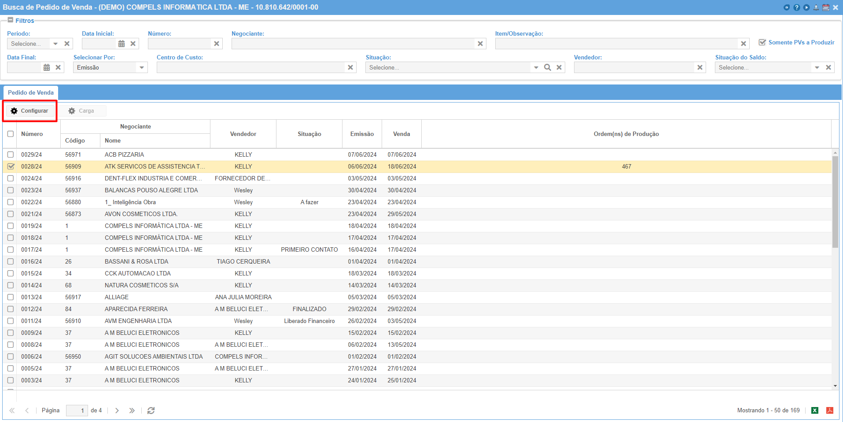The image size is (843, 422).
Task: Open the Período dropdown
Action: coord(55,44)
